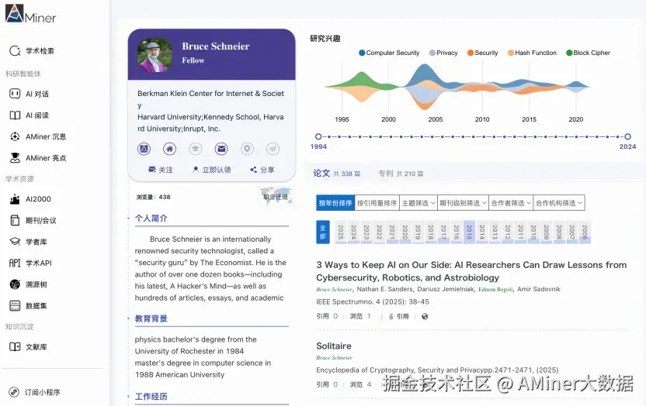
Task: Expand the 期刊级别筛选 journal level dropdown
Action: [463, 202]
